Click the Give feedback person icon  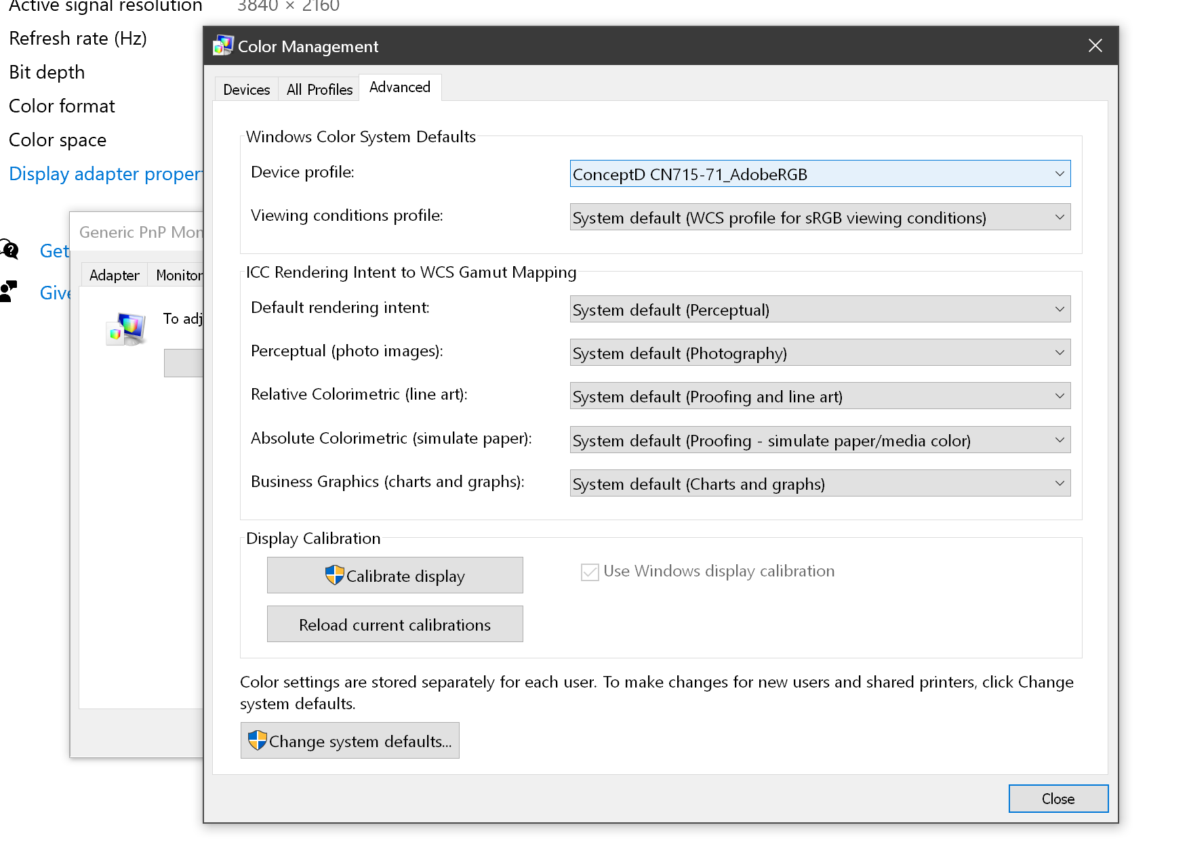click(x=8, y=291)
